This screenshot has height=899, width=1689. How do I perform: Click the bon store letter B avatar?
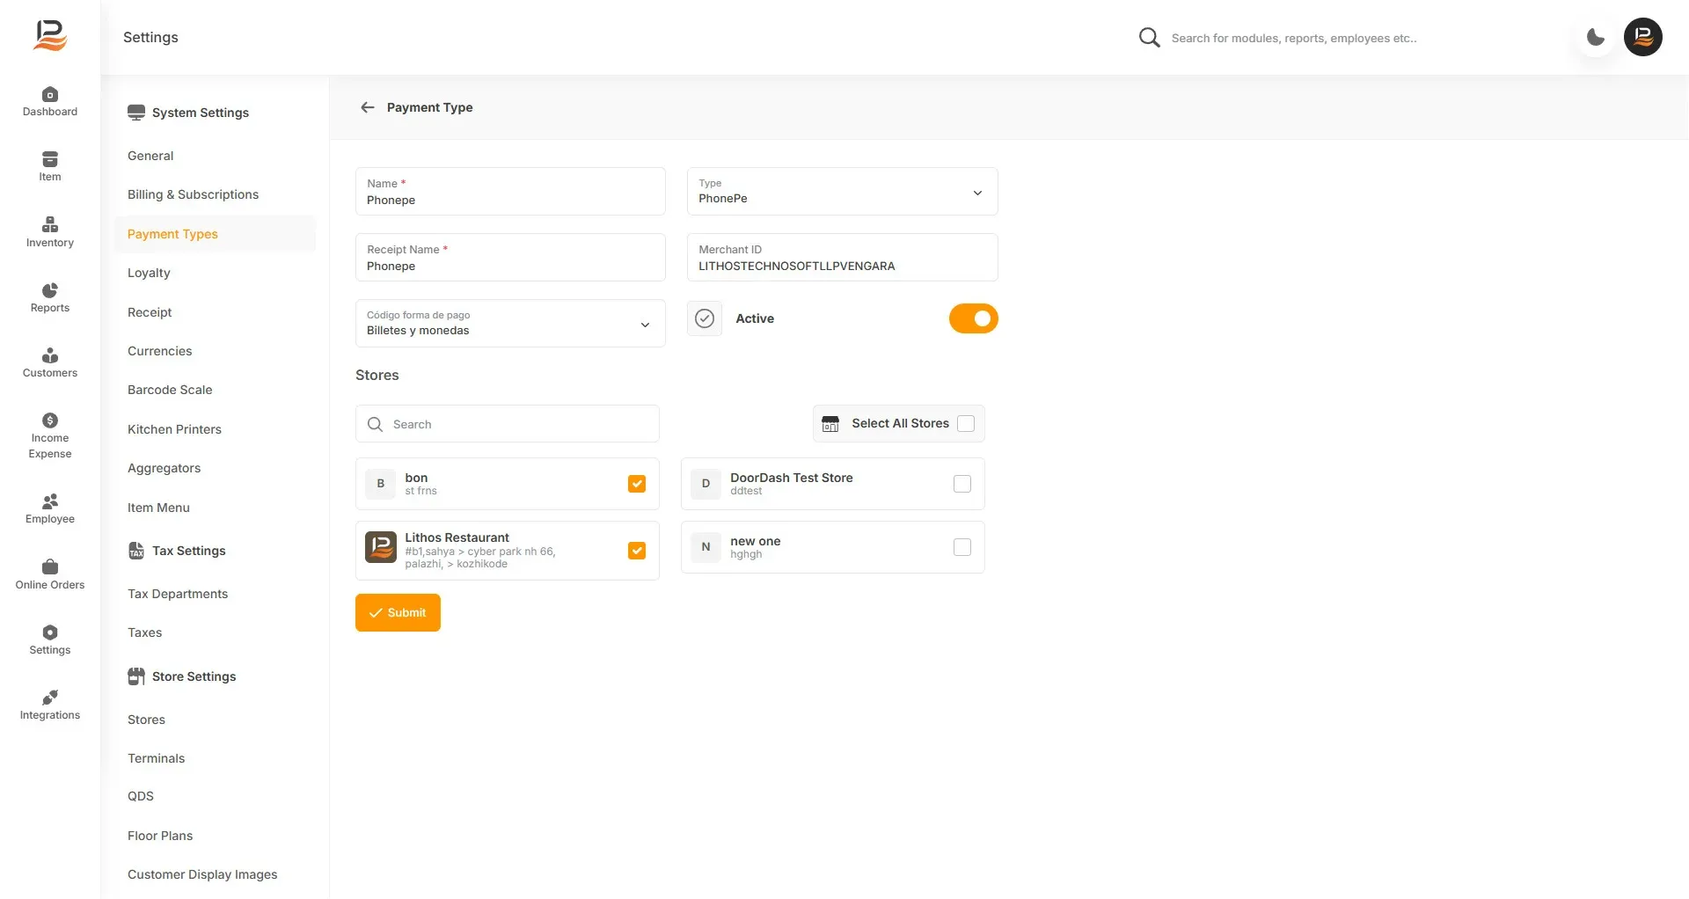[x=381, y=484]
